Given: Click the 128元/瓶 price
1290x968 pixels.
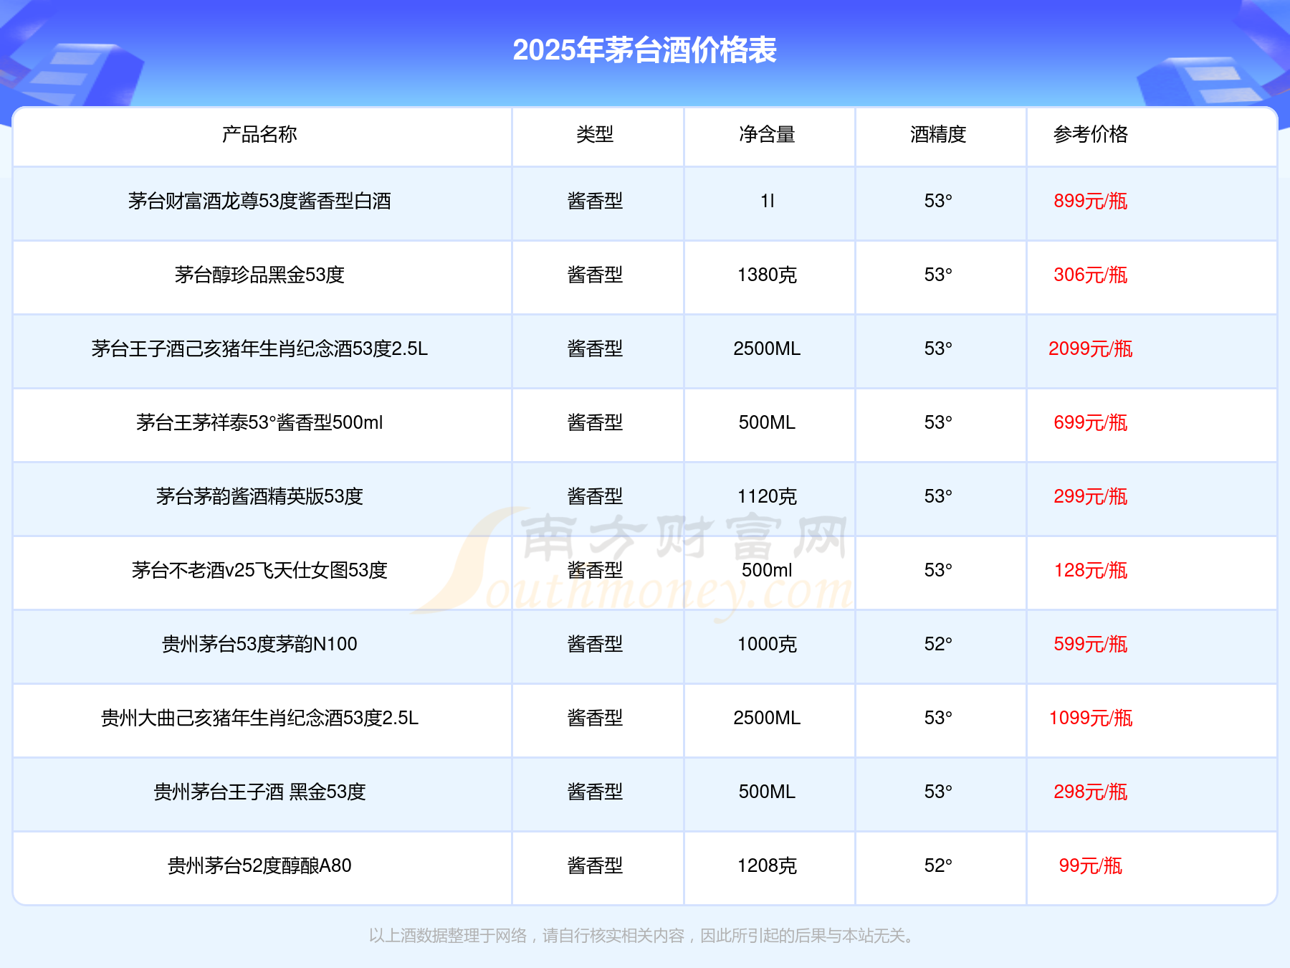Looking at the screenshot, I should 1090,570.
